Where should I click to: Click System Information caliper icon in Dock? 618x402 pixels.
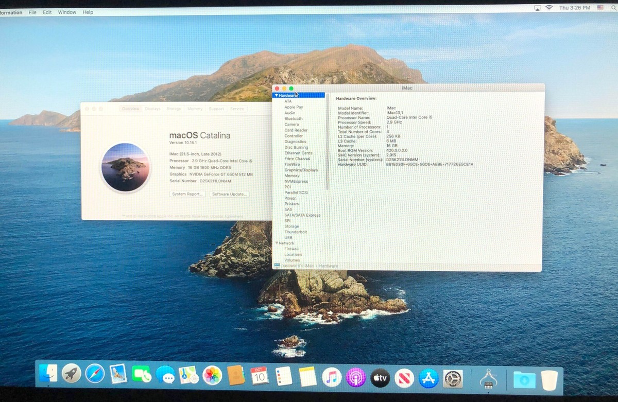click(x=488, y=379)
